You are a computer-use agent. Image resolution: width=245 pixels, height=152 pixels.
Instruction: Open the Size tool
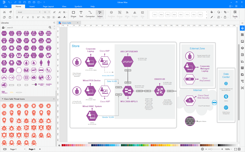click(x=142, y=14)
